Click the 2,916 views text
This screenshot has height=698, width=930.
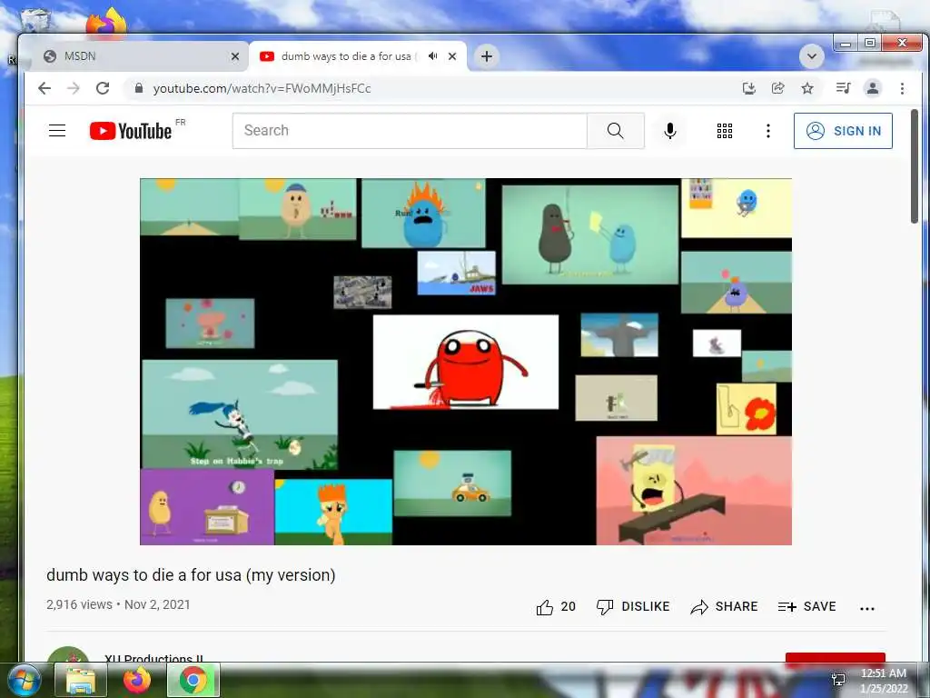pos(80,604)
